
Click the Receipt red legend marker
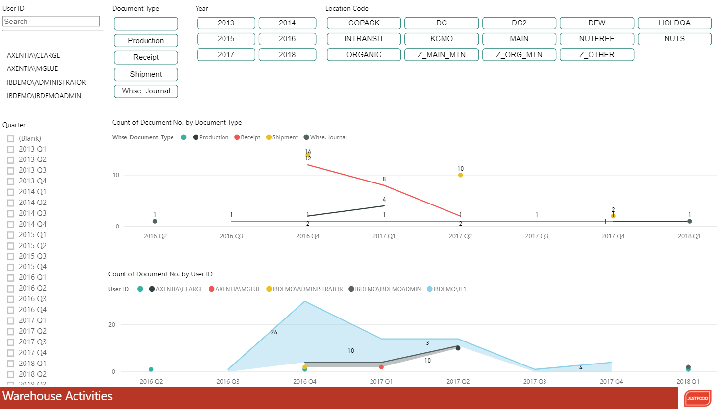point(237,137)
